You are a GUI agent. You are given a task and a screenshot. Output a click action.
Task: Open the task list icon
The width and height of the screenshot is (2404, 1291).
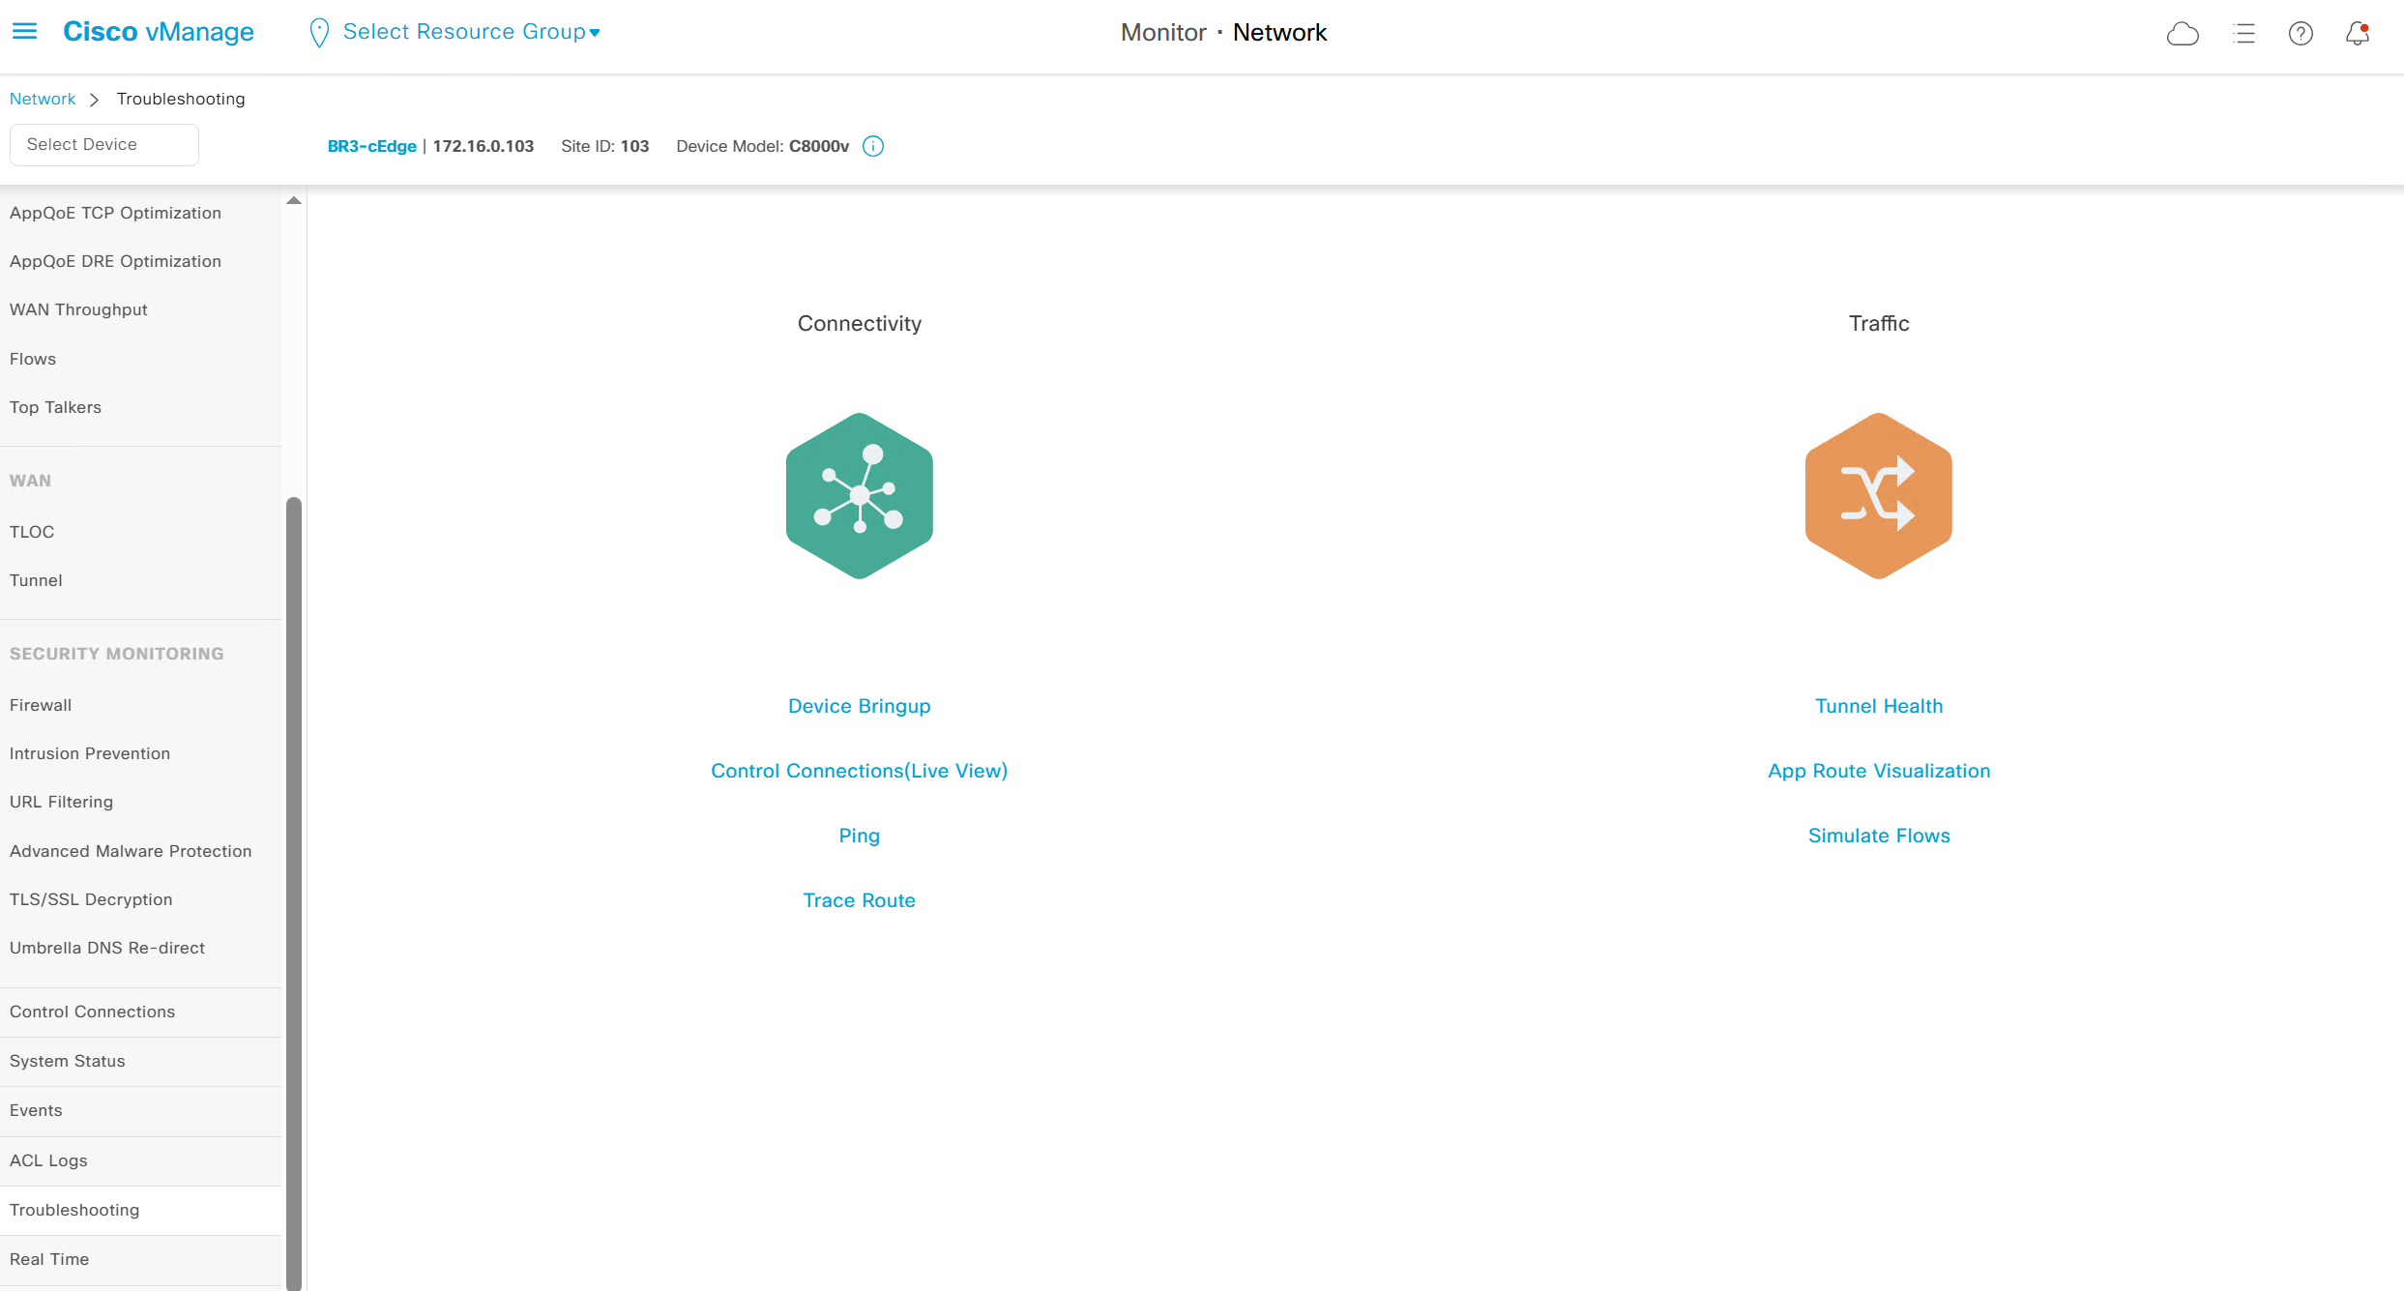[x=2243, y=34]
